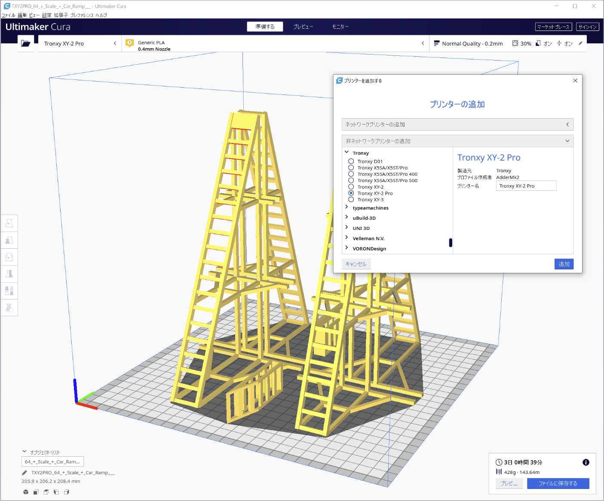Screen dimensions: 604x501
Task: Switch to the プレビュー stage tab
Action: pos(303,27)
